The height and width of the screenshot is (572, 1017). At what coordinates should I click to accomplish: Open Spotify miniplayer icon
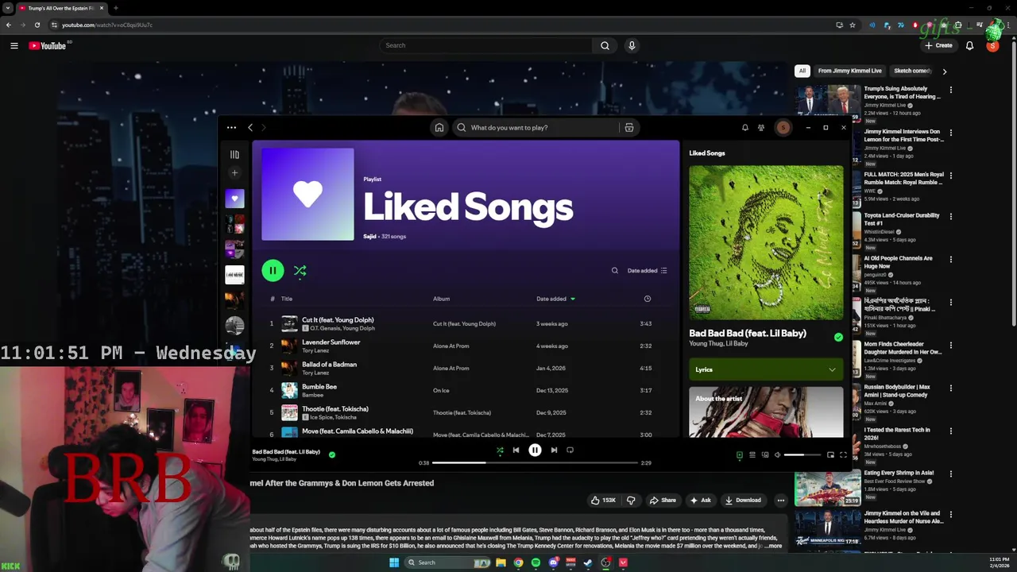click(x=830, y=455)
